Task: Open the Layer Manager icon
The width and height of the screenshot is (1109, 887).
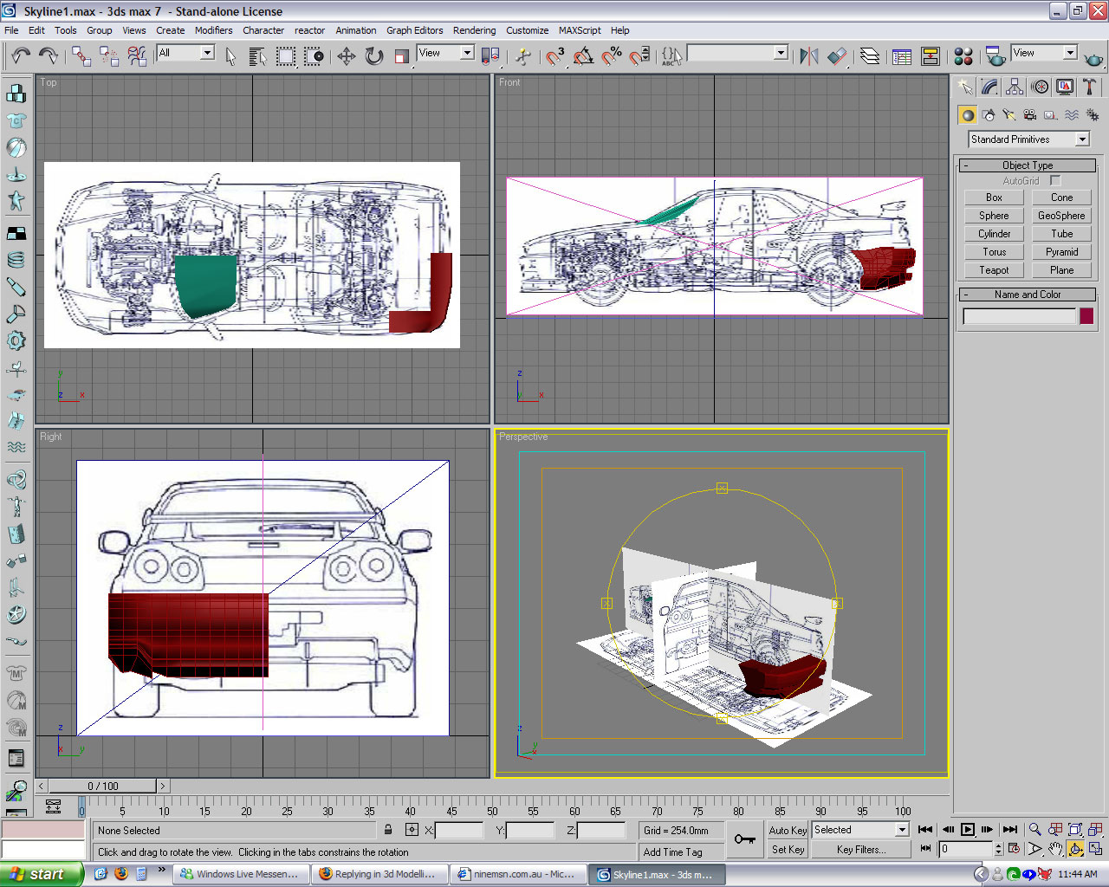Action: click(x=869, y=56)
